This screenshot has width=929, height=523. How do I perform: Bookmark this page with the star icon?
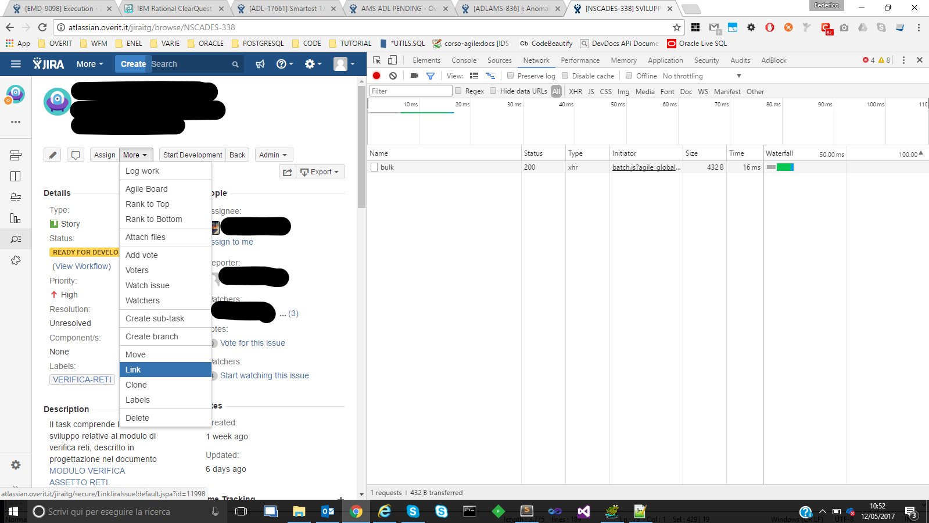pos(677,27)
